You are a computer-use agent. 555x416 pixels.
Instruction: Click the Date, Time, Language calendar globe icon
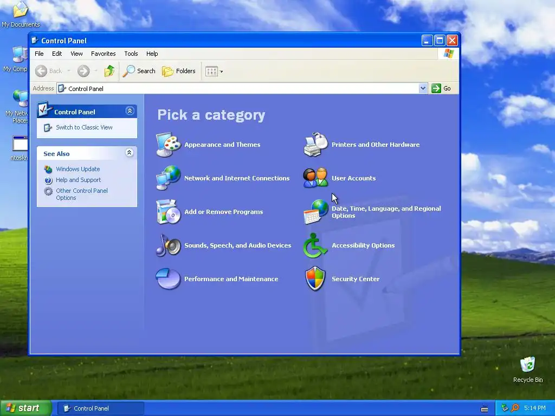pos(316,212)
